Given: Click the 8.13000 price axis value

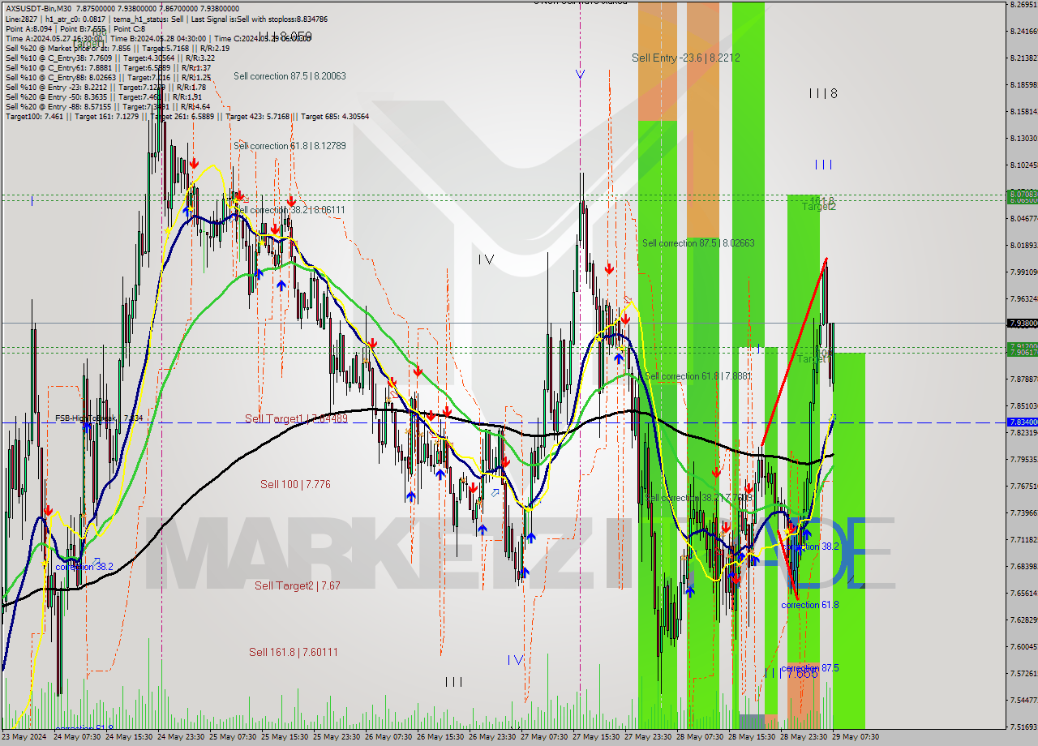Looking at the screenshot, I should (x=1023, y=138).
